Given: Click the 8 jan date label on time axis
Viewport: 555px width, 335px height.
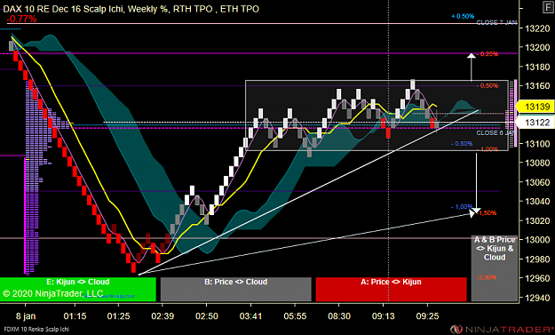Looking at the screenshot, I should [26, 315].
